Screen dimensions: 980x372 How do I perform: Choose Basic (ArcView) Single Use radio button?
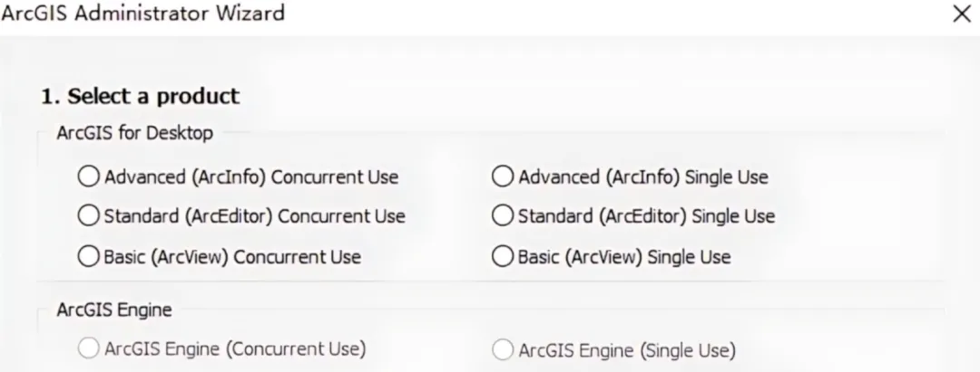503,257
